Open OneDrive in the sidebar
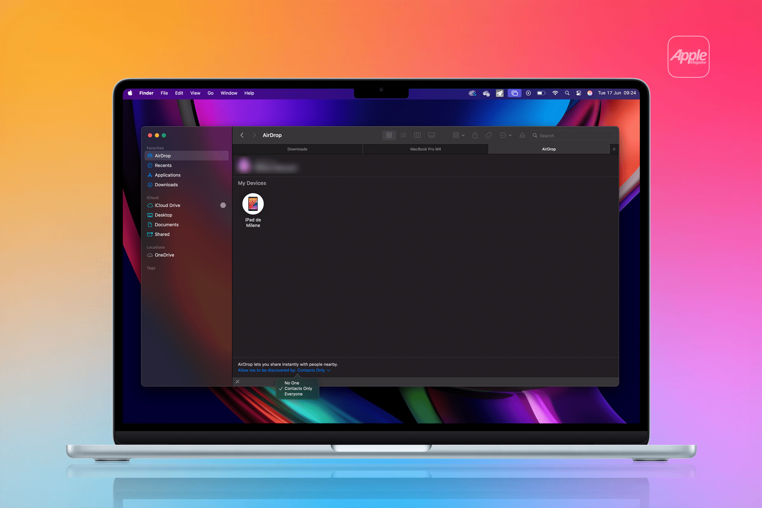The height and width of the screenshot is (508, 762). coord(187,255)
